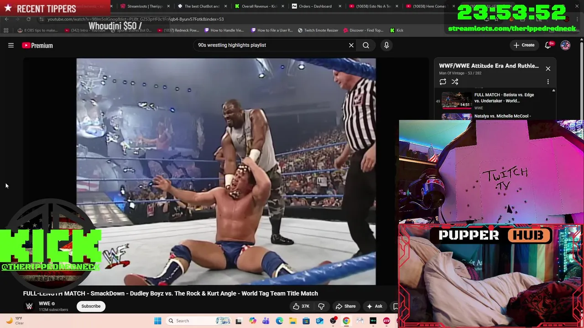Open the YouTube guide hamburger menu

point(11,45)
